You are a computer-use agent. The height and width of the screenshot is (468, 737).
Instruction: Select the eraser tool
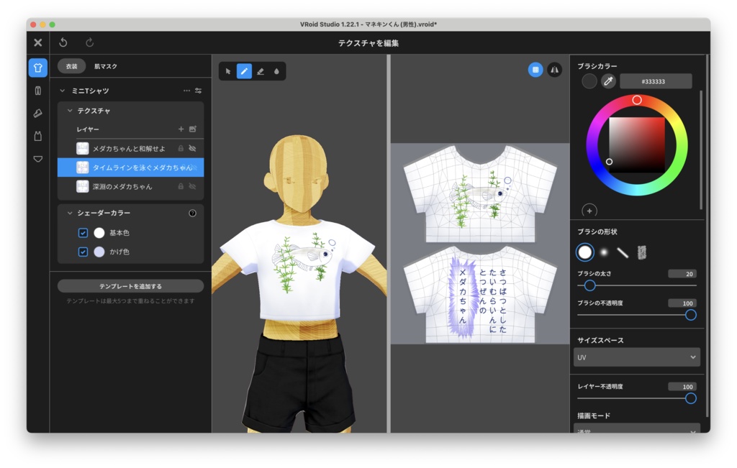[261, 71]
